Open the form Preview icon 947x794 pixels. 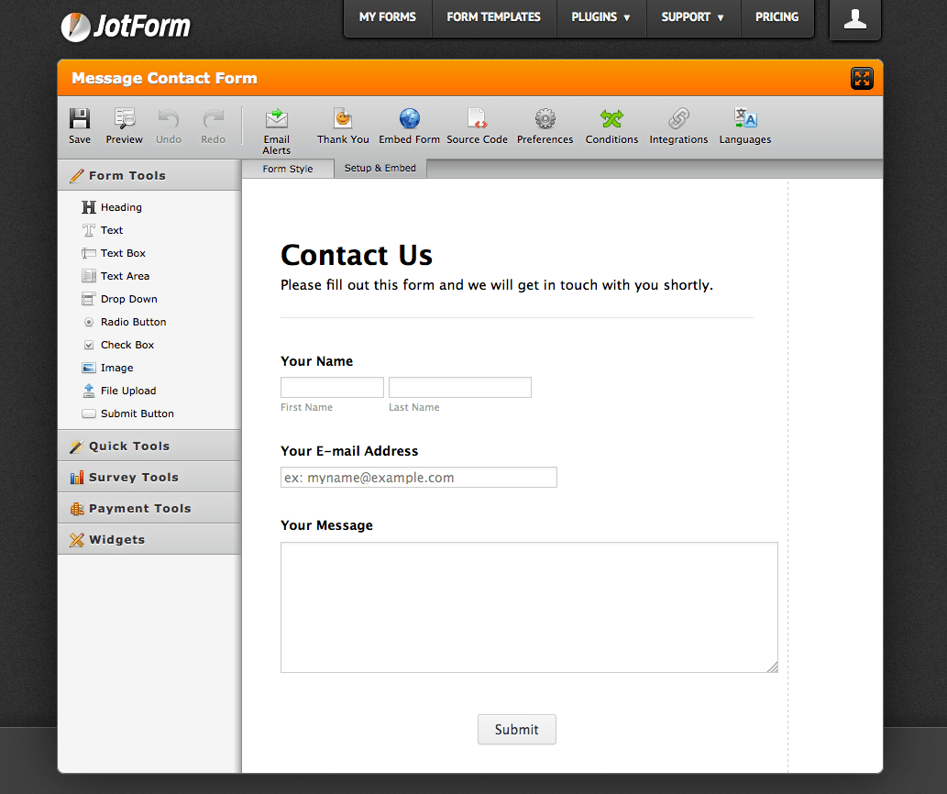tap(124, 119)
